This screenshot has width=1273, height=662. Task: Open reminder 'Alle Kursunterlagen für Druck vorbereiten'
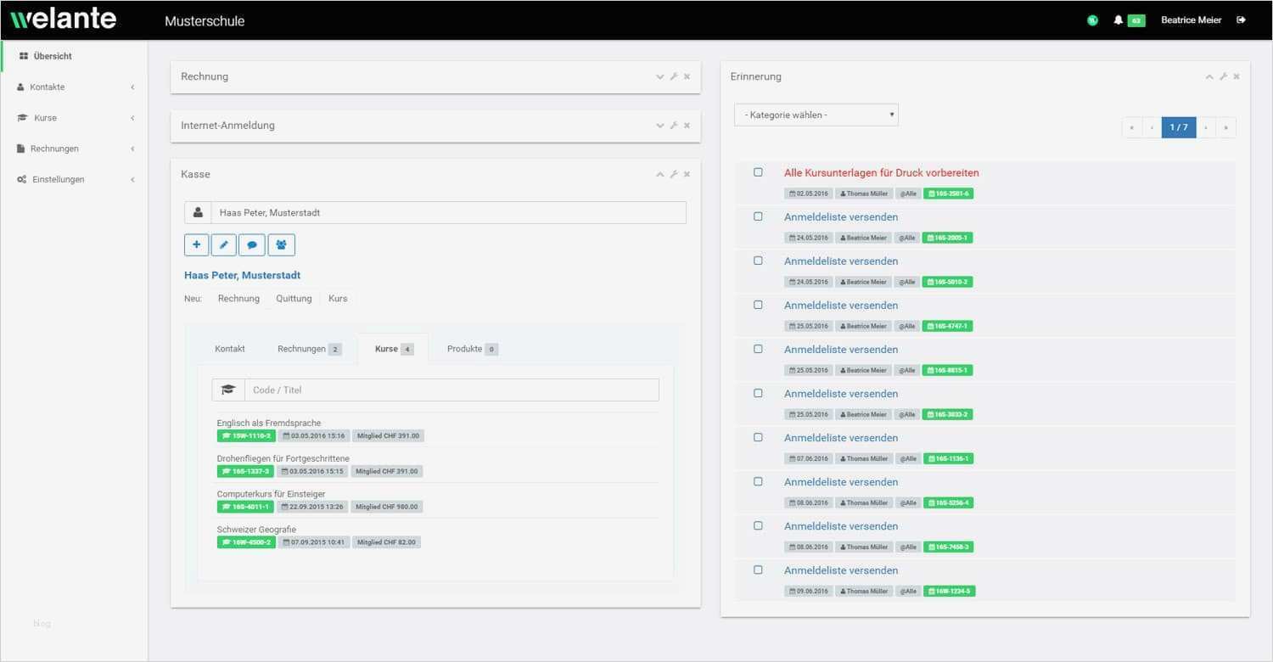pos(882,172)
